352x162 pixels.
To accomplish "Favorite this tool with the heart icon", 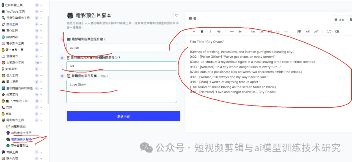I will tap(177, 16).
